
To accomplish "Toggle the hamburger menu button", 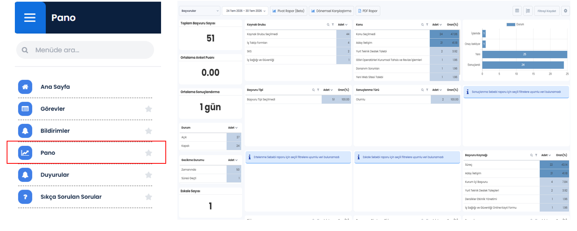I will click(30, 18).
